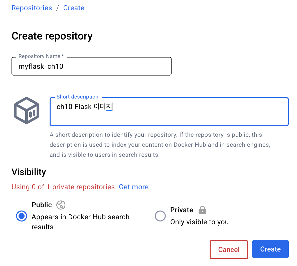The width and height of the screenshot is (297, 266).
Task: Click the short description helper paragraph
Action: (x=160, y=145)
